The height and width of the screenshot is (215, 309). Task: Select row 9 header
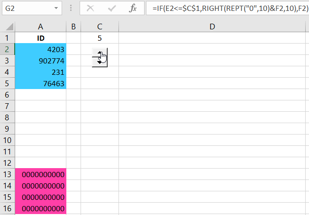[7, 129]
